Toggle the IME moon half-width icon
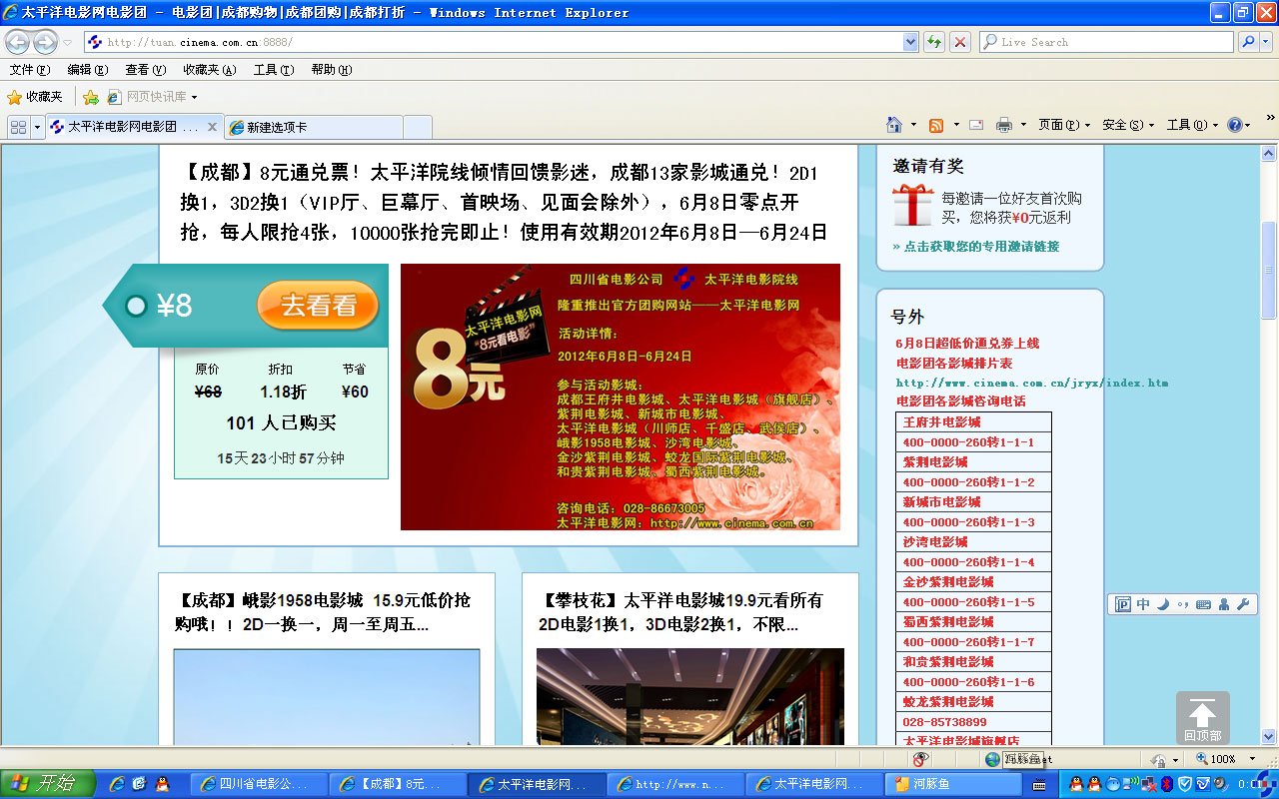This screenshot has width=1279, height=799. click(1162, 604)
